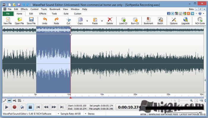Click the Copy toolbar icon
Viewport: 208px width, 118px height.
(80, 21)
